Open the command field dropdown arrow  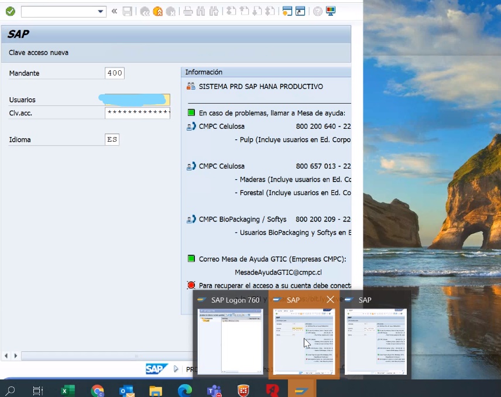pyautogui.click(x=100, y=11)
